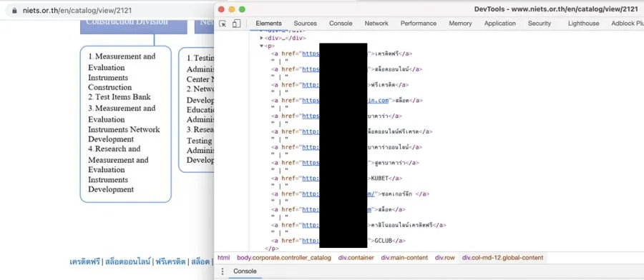The image size is (644, 280).
Task: Click the ฟรีเครดิต link on the webpage footer
Action: click(x=170, y=261)
